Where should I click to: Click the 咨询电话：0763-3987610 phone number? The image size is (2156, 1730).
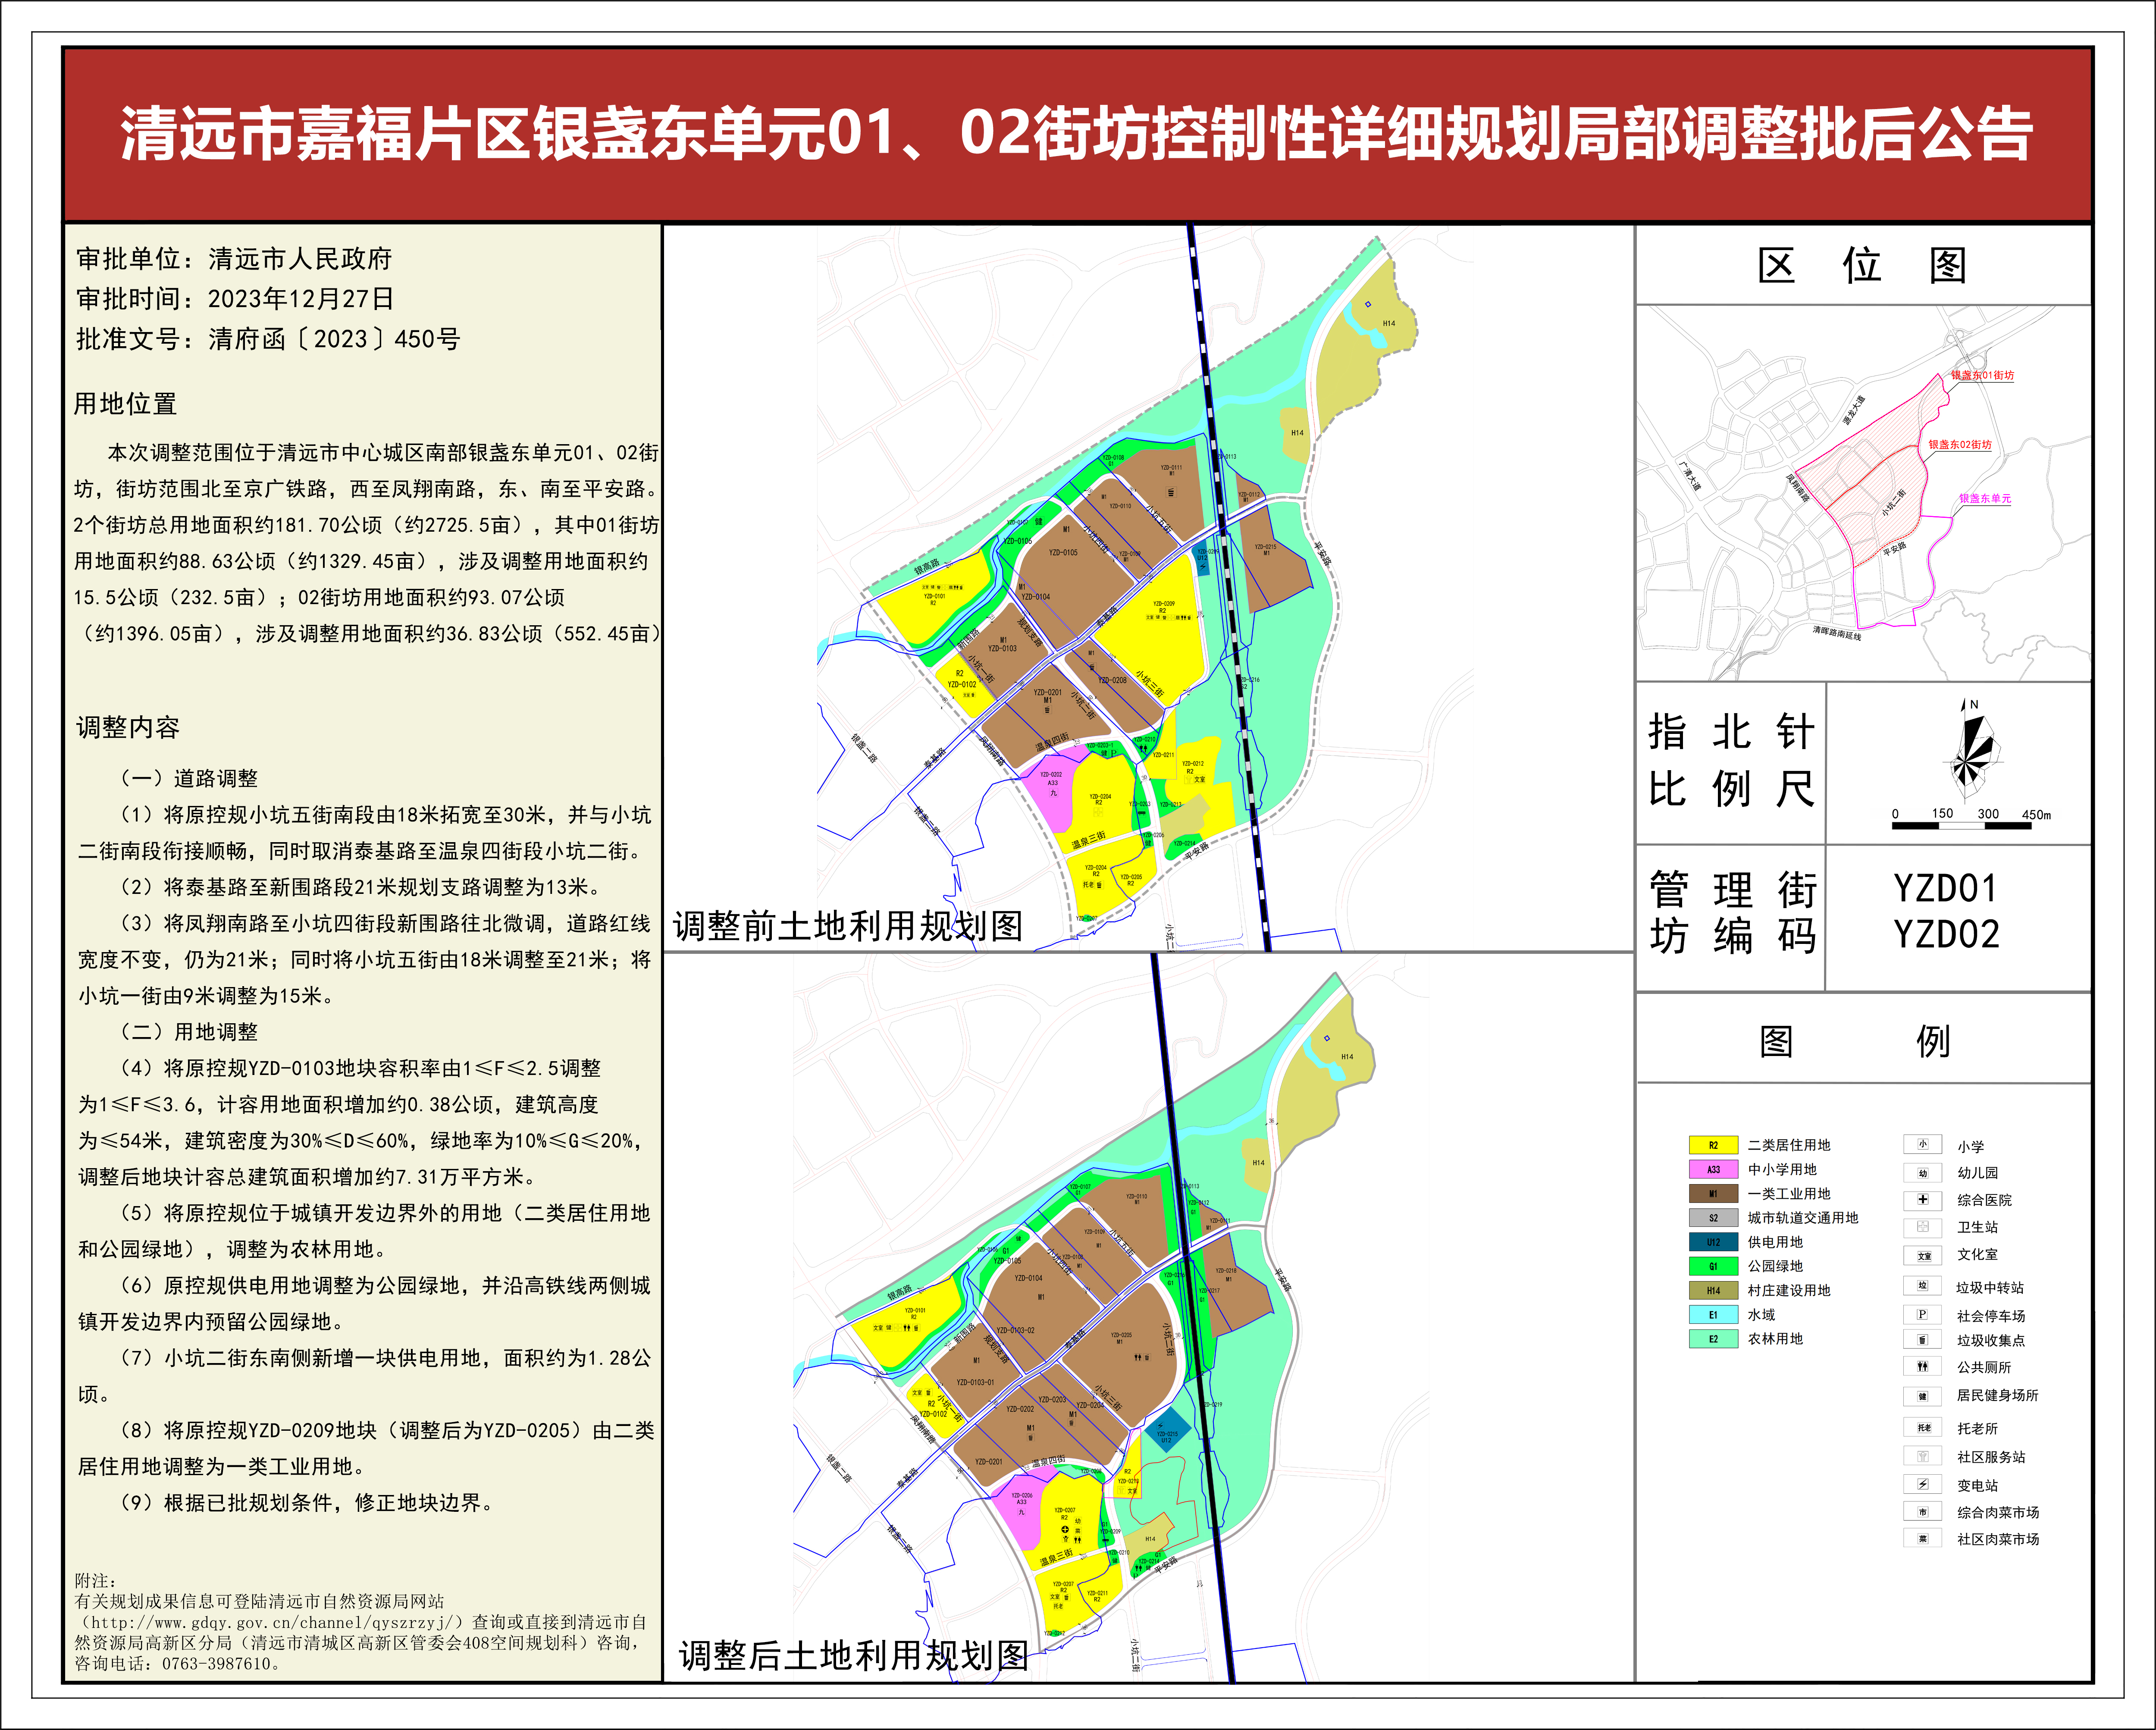click(178, 1664)
